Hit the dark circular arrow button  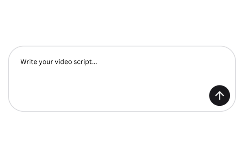220,96
